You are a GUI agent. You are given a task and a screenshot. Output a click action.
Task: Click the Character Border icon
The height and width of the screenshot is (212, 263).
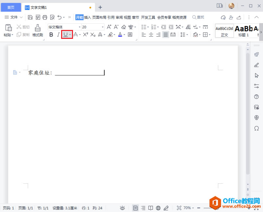[130, 35]
